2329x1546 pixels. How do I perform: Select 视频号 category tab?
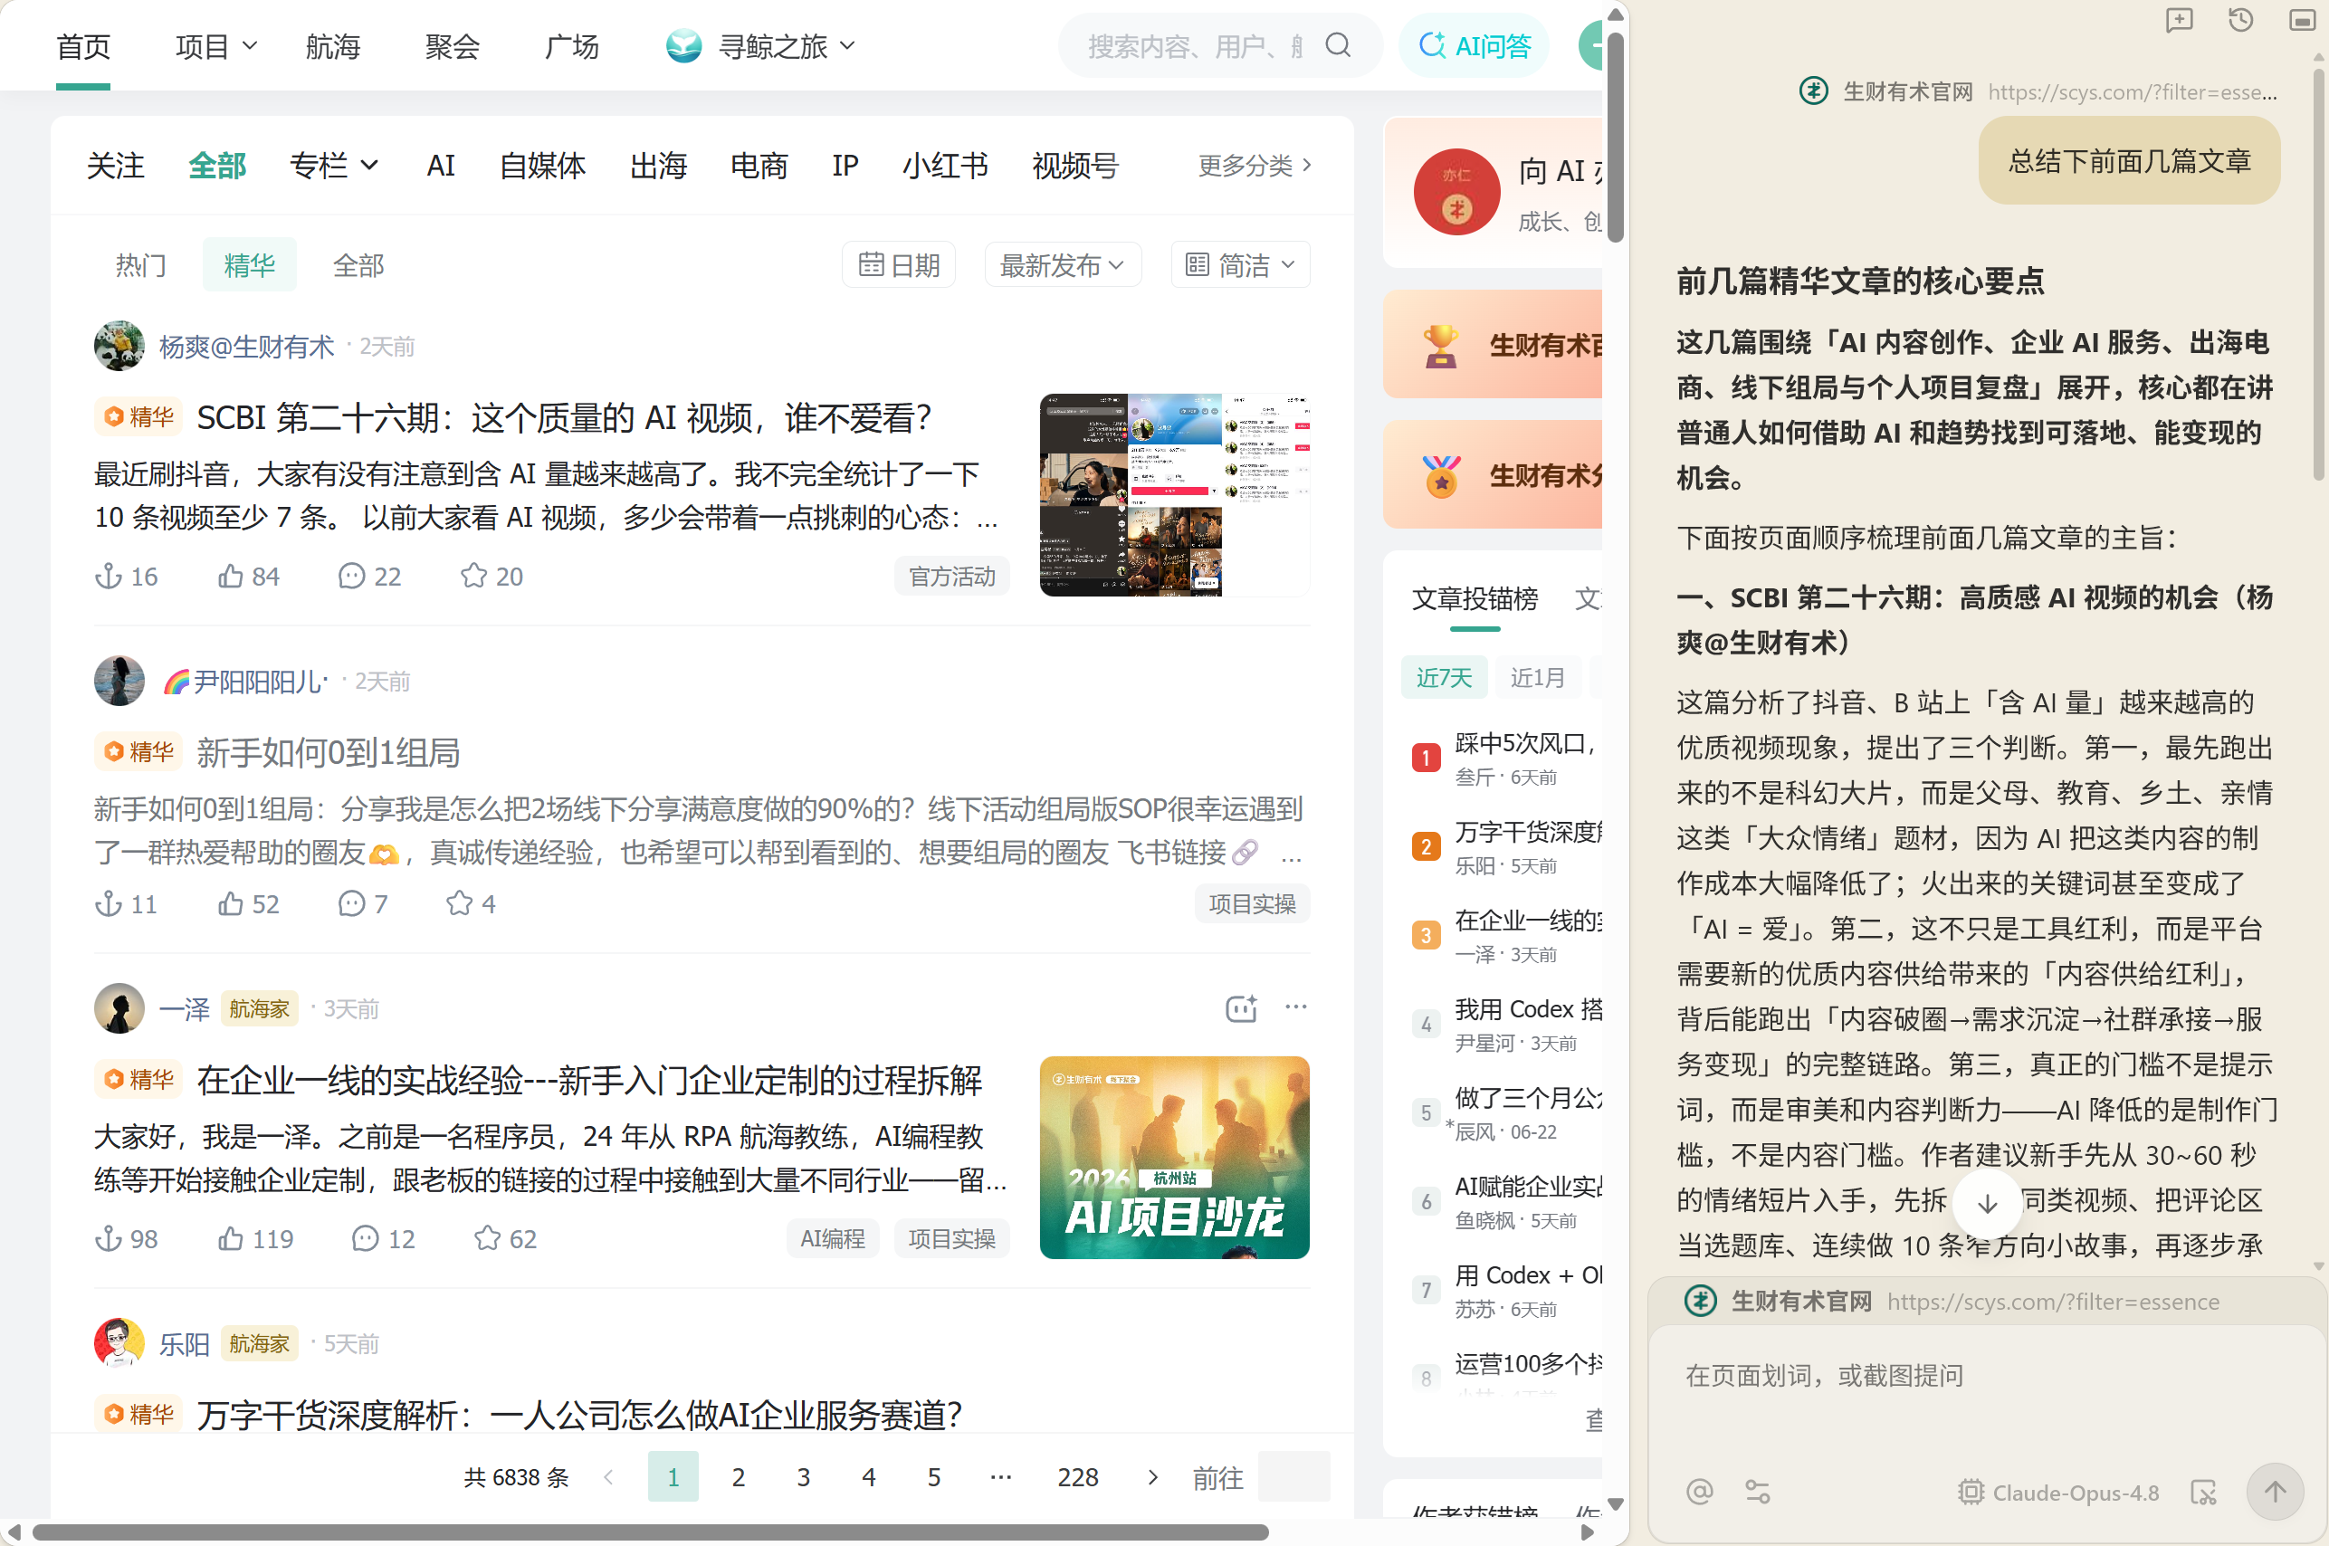(x=1074, y=166)
